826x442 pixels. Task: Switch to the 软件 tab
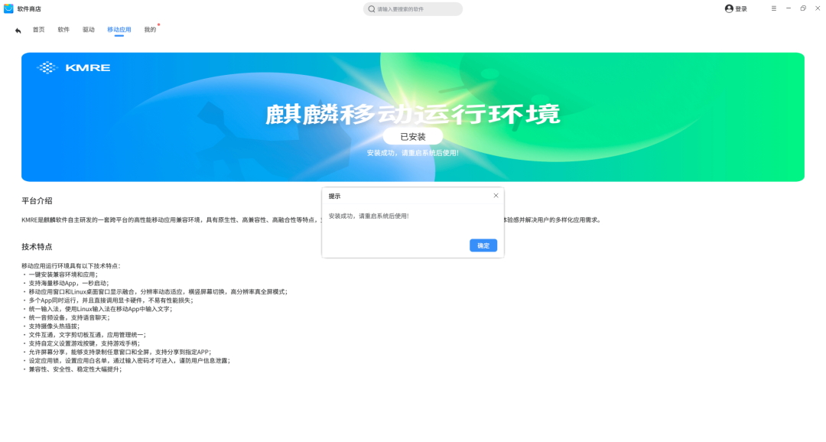coord(63,30)
